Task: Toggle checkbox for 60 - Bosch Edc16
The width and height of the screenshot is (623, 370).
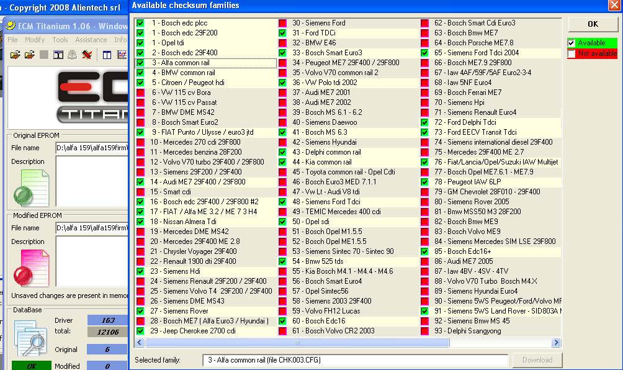Action: [283, 321]
